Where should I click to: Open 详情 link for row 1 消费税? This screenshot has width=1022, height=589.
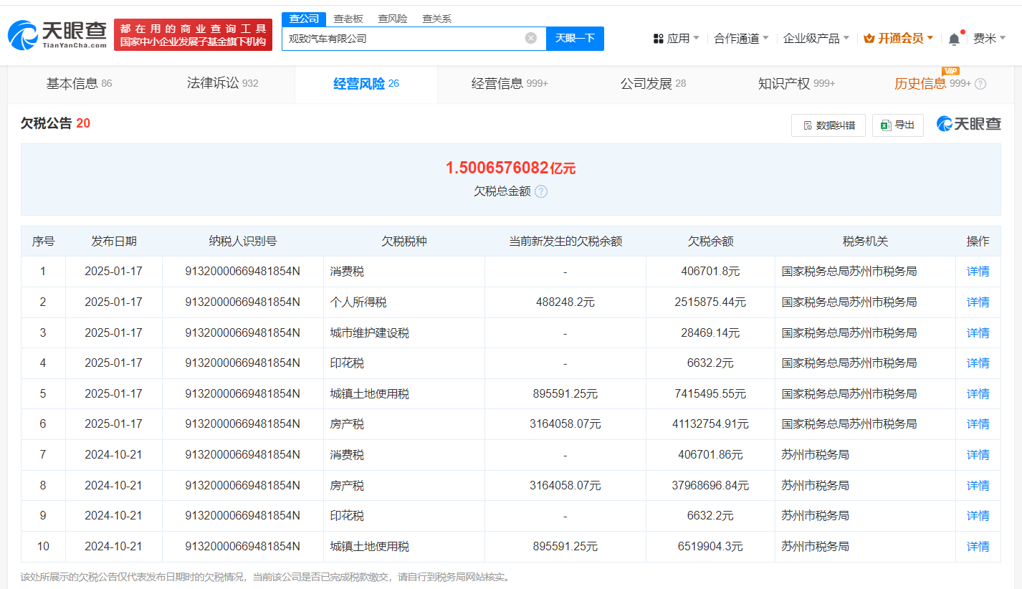(x=978, y=271)
